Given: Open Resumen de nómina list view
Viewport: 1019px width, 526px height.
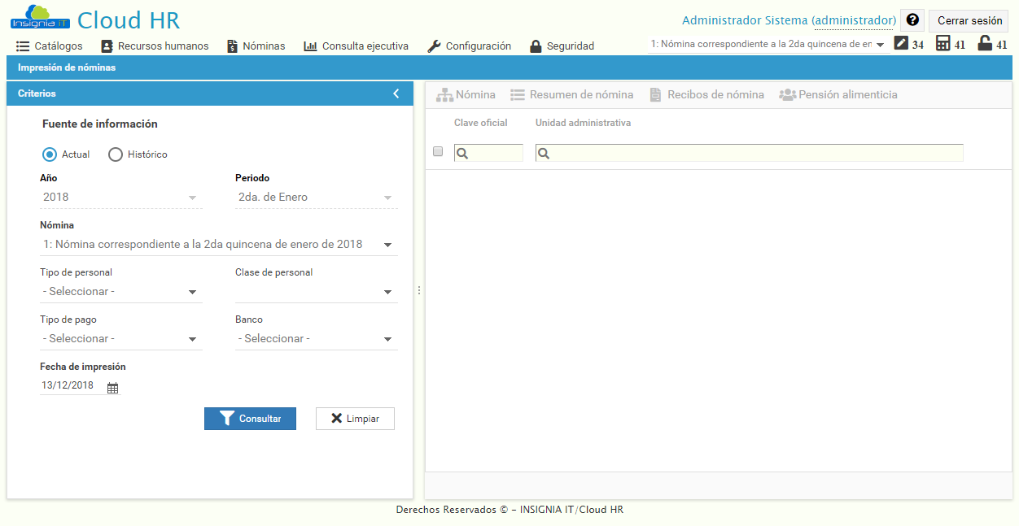Looking at the screenshot, I should click(x=518, y=93).
